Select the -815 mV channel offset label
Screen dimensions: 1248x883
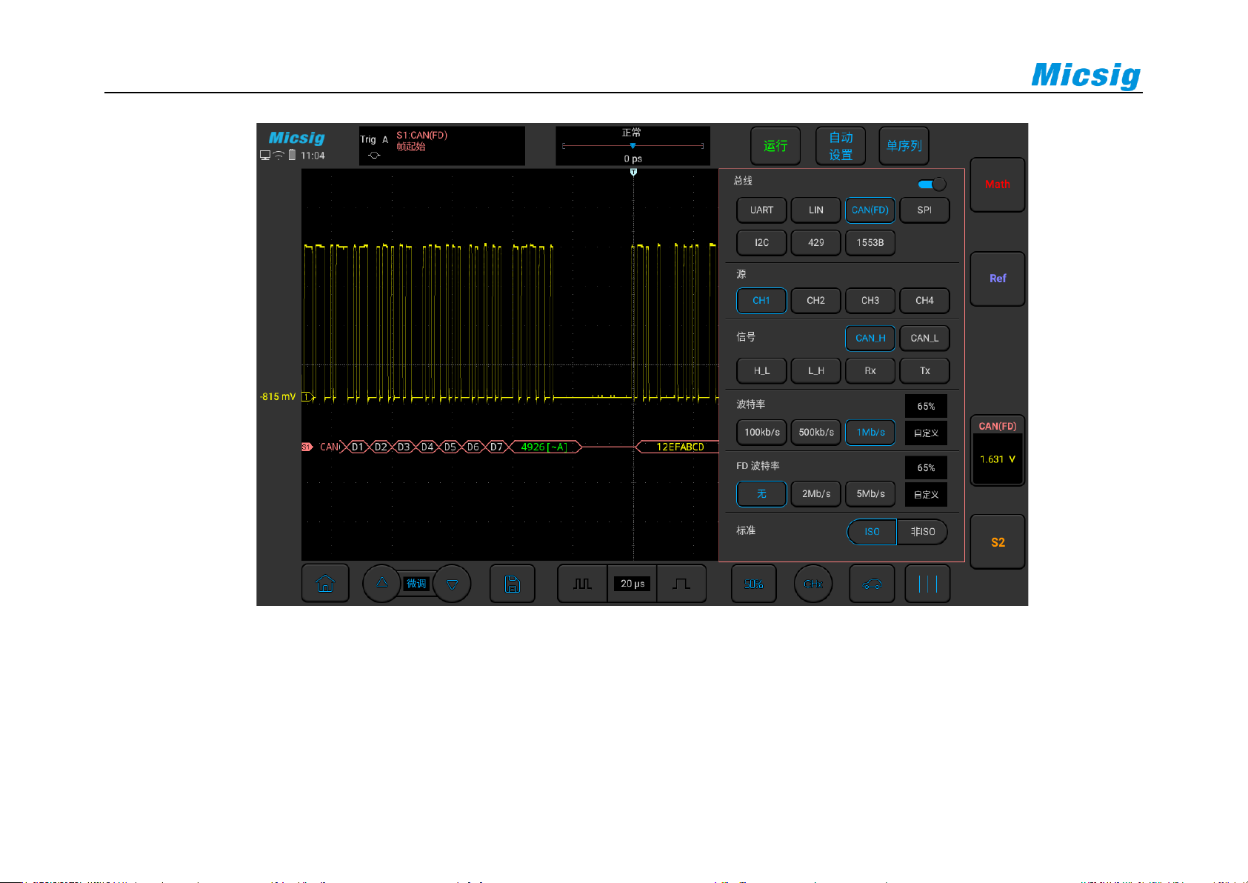[x=278, y=397]
